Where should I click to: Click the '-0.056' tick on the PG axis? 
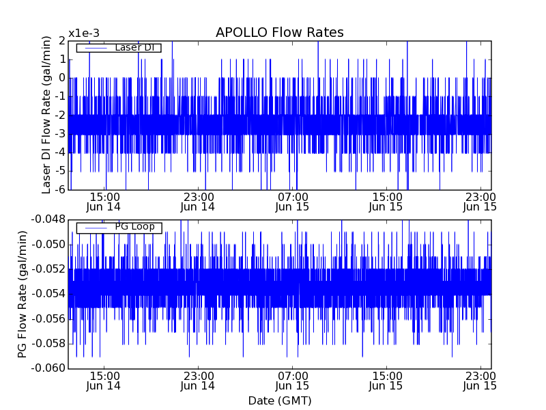click(x=48, y=319)
